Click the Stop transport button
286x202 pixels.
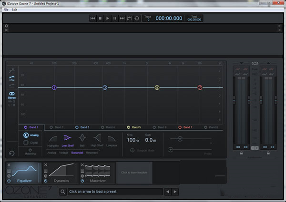pyautogui.click(x=100, y=19)
